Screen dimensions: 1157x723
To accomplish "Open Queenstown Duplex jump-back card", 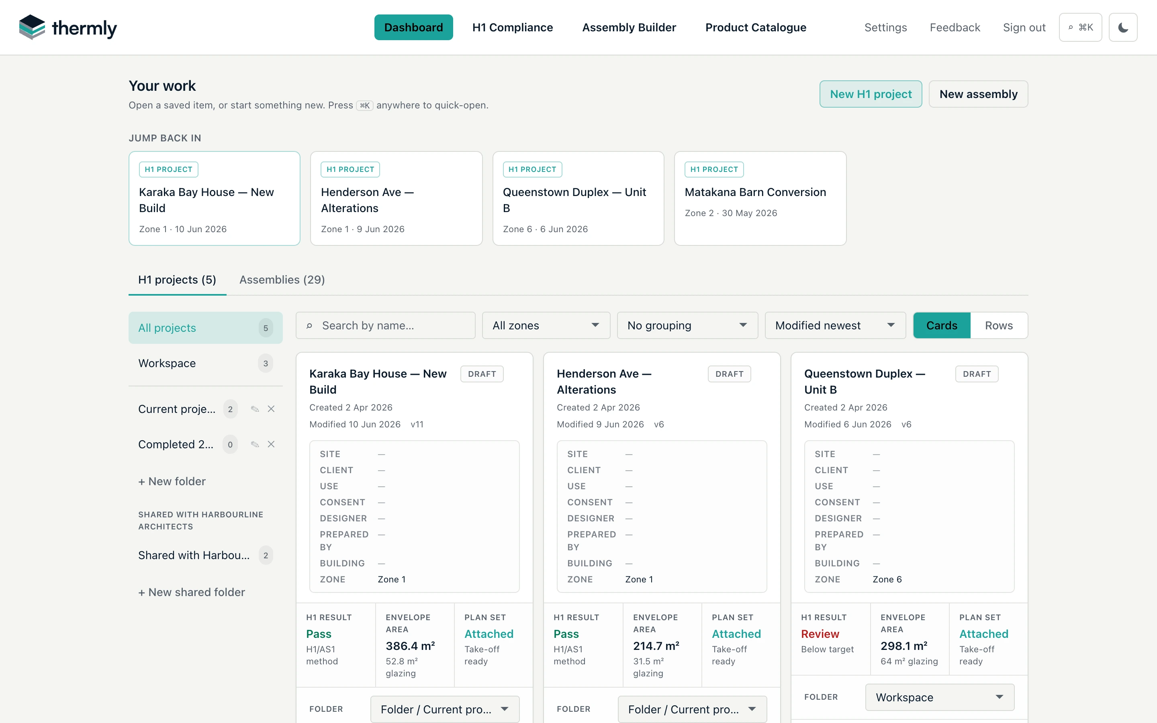I will coord(578,198).
